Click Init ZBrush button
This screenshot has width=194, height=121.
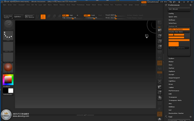tap(179, 9)
